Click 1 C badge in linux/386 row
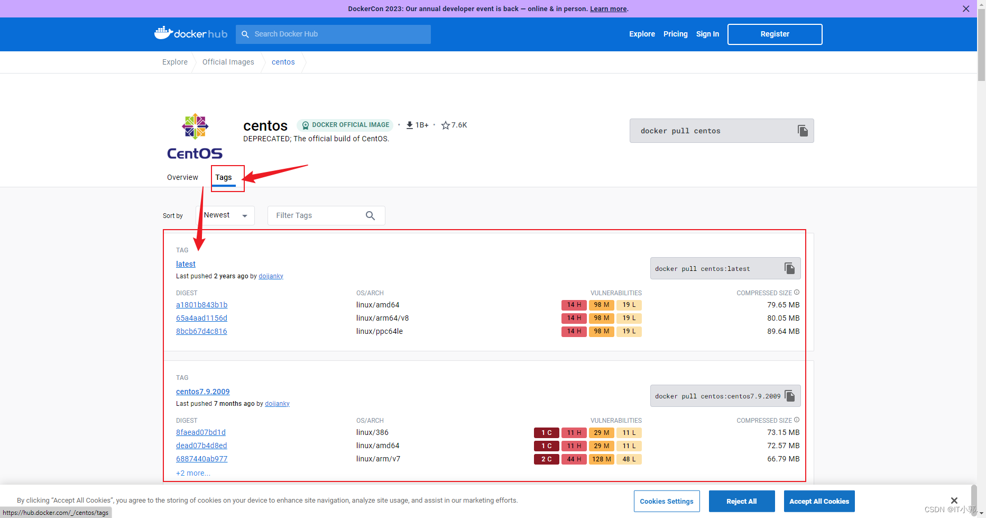The width and height of the screenshot is (986, 518). pyautogui.click(x=547, y=433)
